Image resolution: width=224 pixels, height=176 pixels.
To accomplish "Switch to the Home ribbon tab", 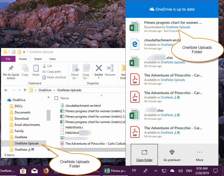I will click(23, 59).
